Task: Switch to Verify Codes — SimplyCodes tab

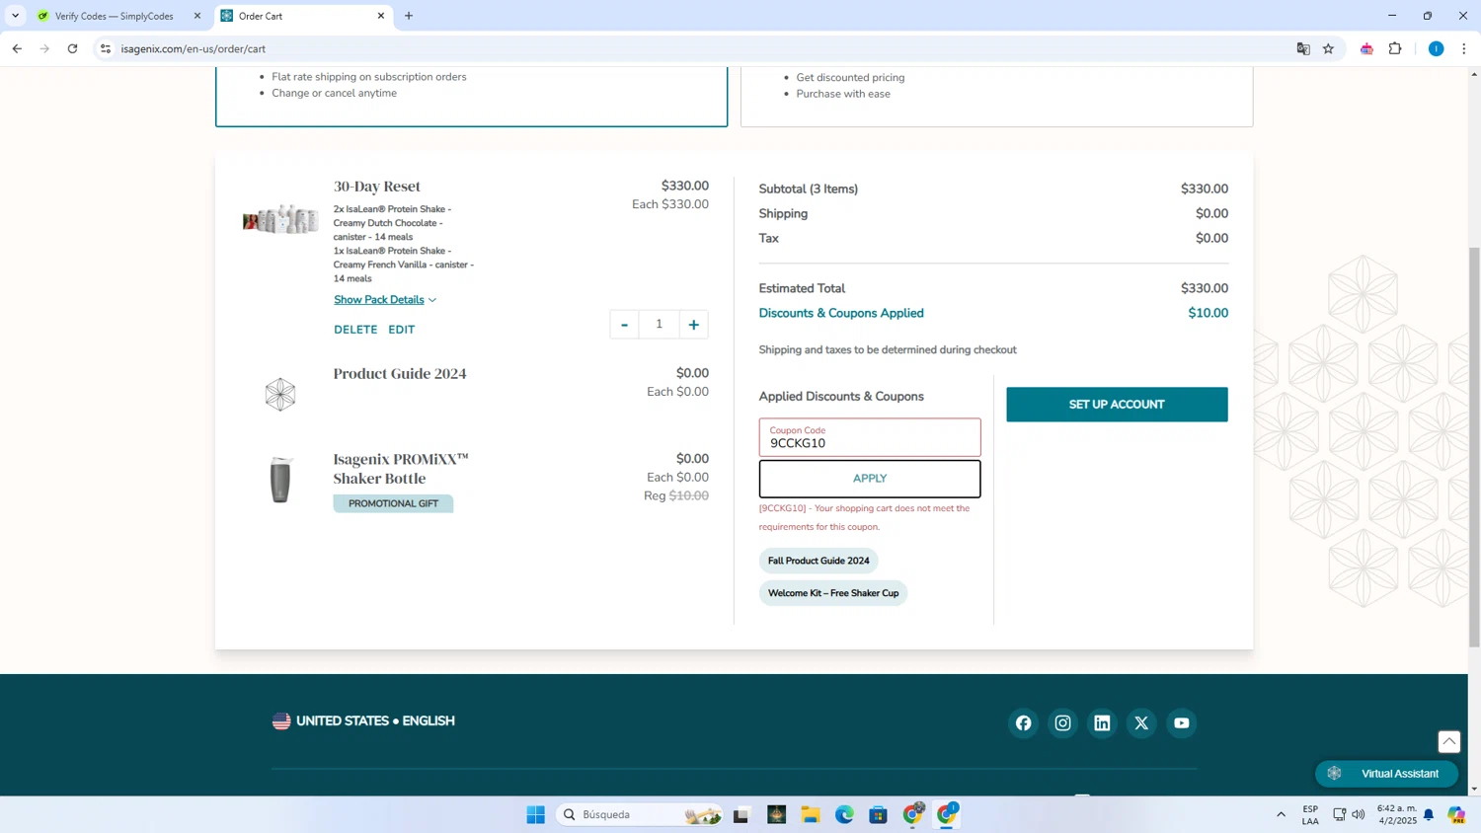Action: (x=114, y=16)
